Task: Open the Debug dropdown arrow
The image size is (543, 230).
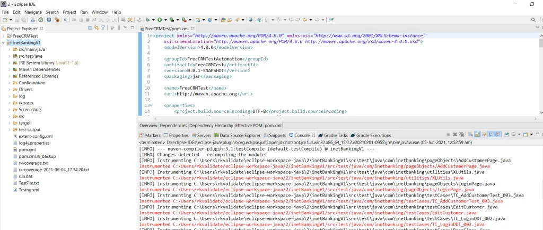Action: [x=153, y=20]
